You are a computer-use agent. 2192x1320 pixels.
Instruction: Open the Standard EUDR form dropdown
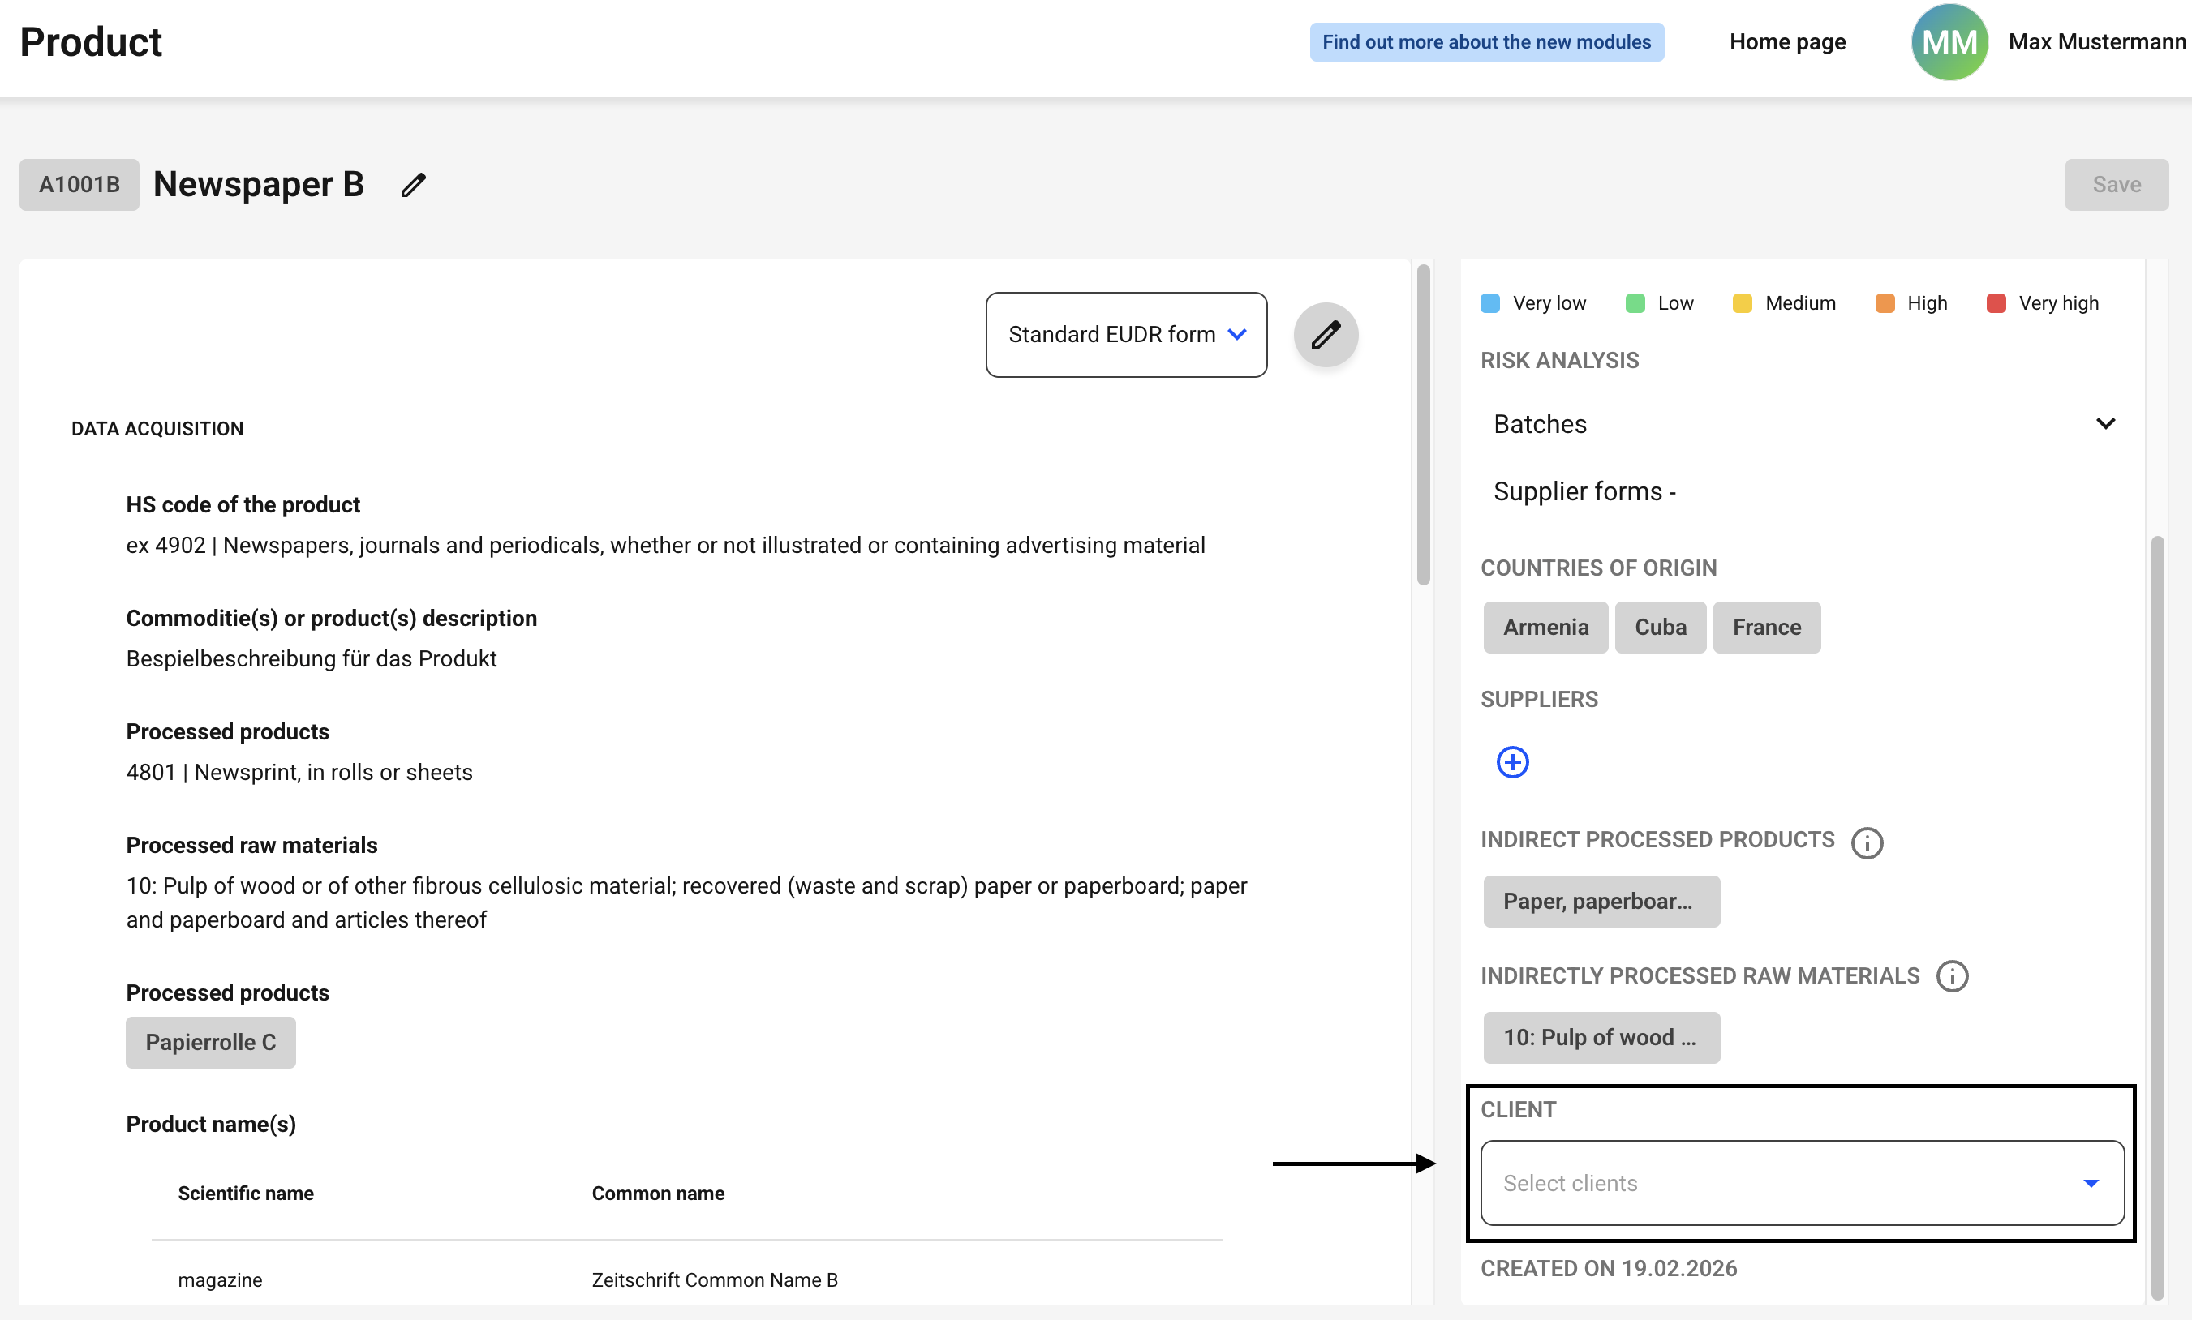click(x=1125, y=335)
